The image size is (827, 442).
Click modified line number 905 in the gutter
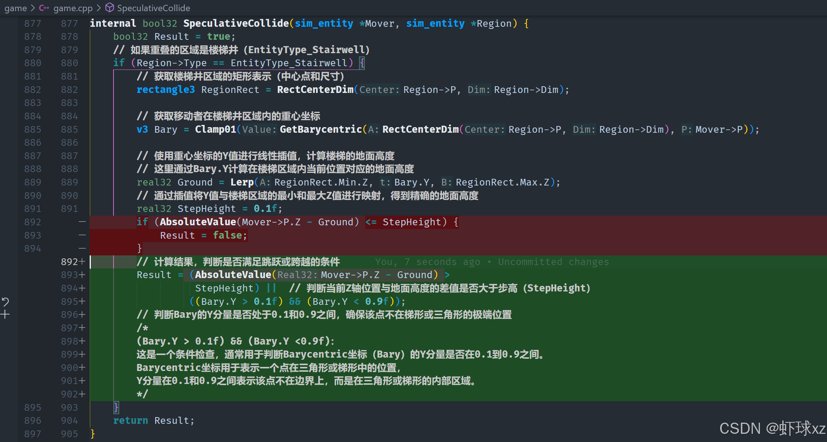tap(70, 434)
